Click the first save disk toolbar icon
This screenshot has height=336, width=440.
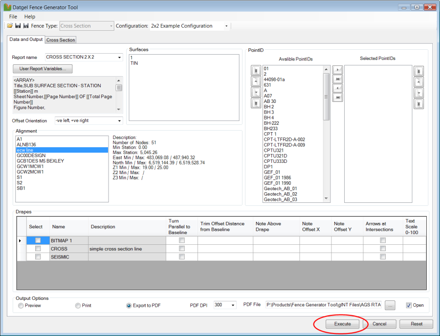click(x=18, y=26)
